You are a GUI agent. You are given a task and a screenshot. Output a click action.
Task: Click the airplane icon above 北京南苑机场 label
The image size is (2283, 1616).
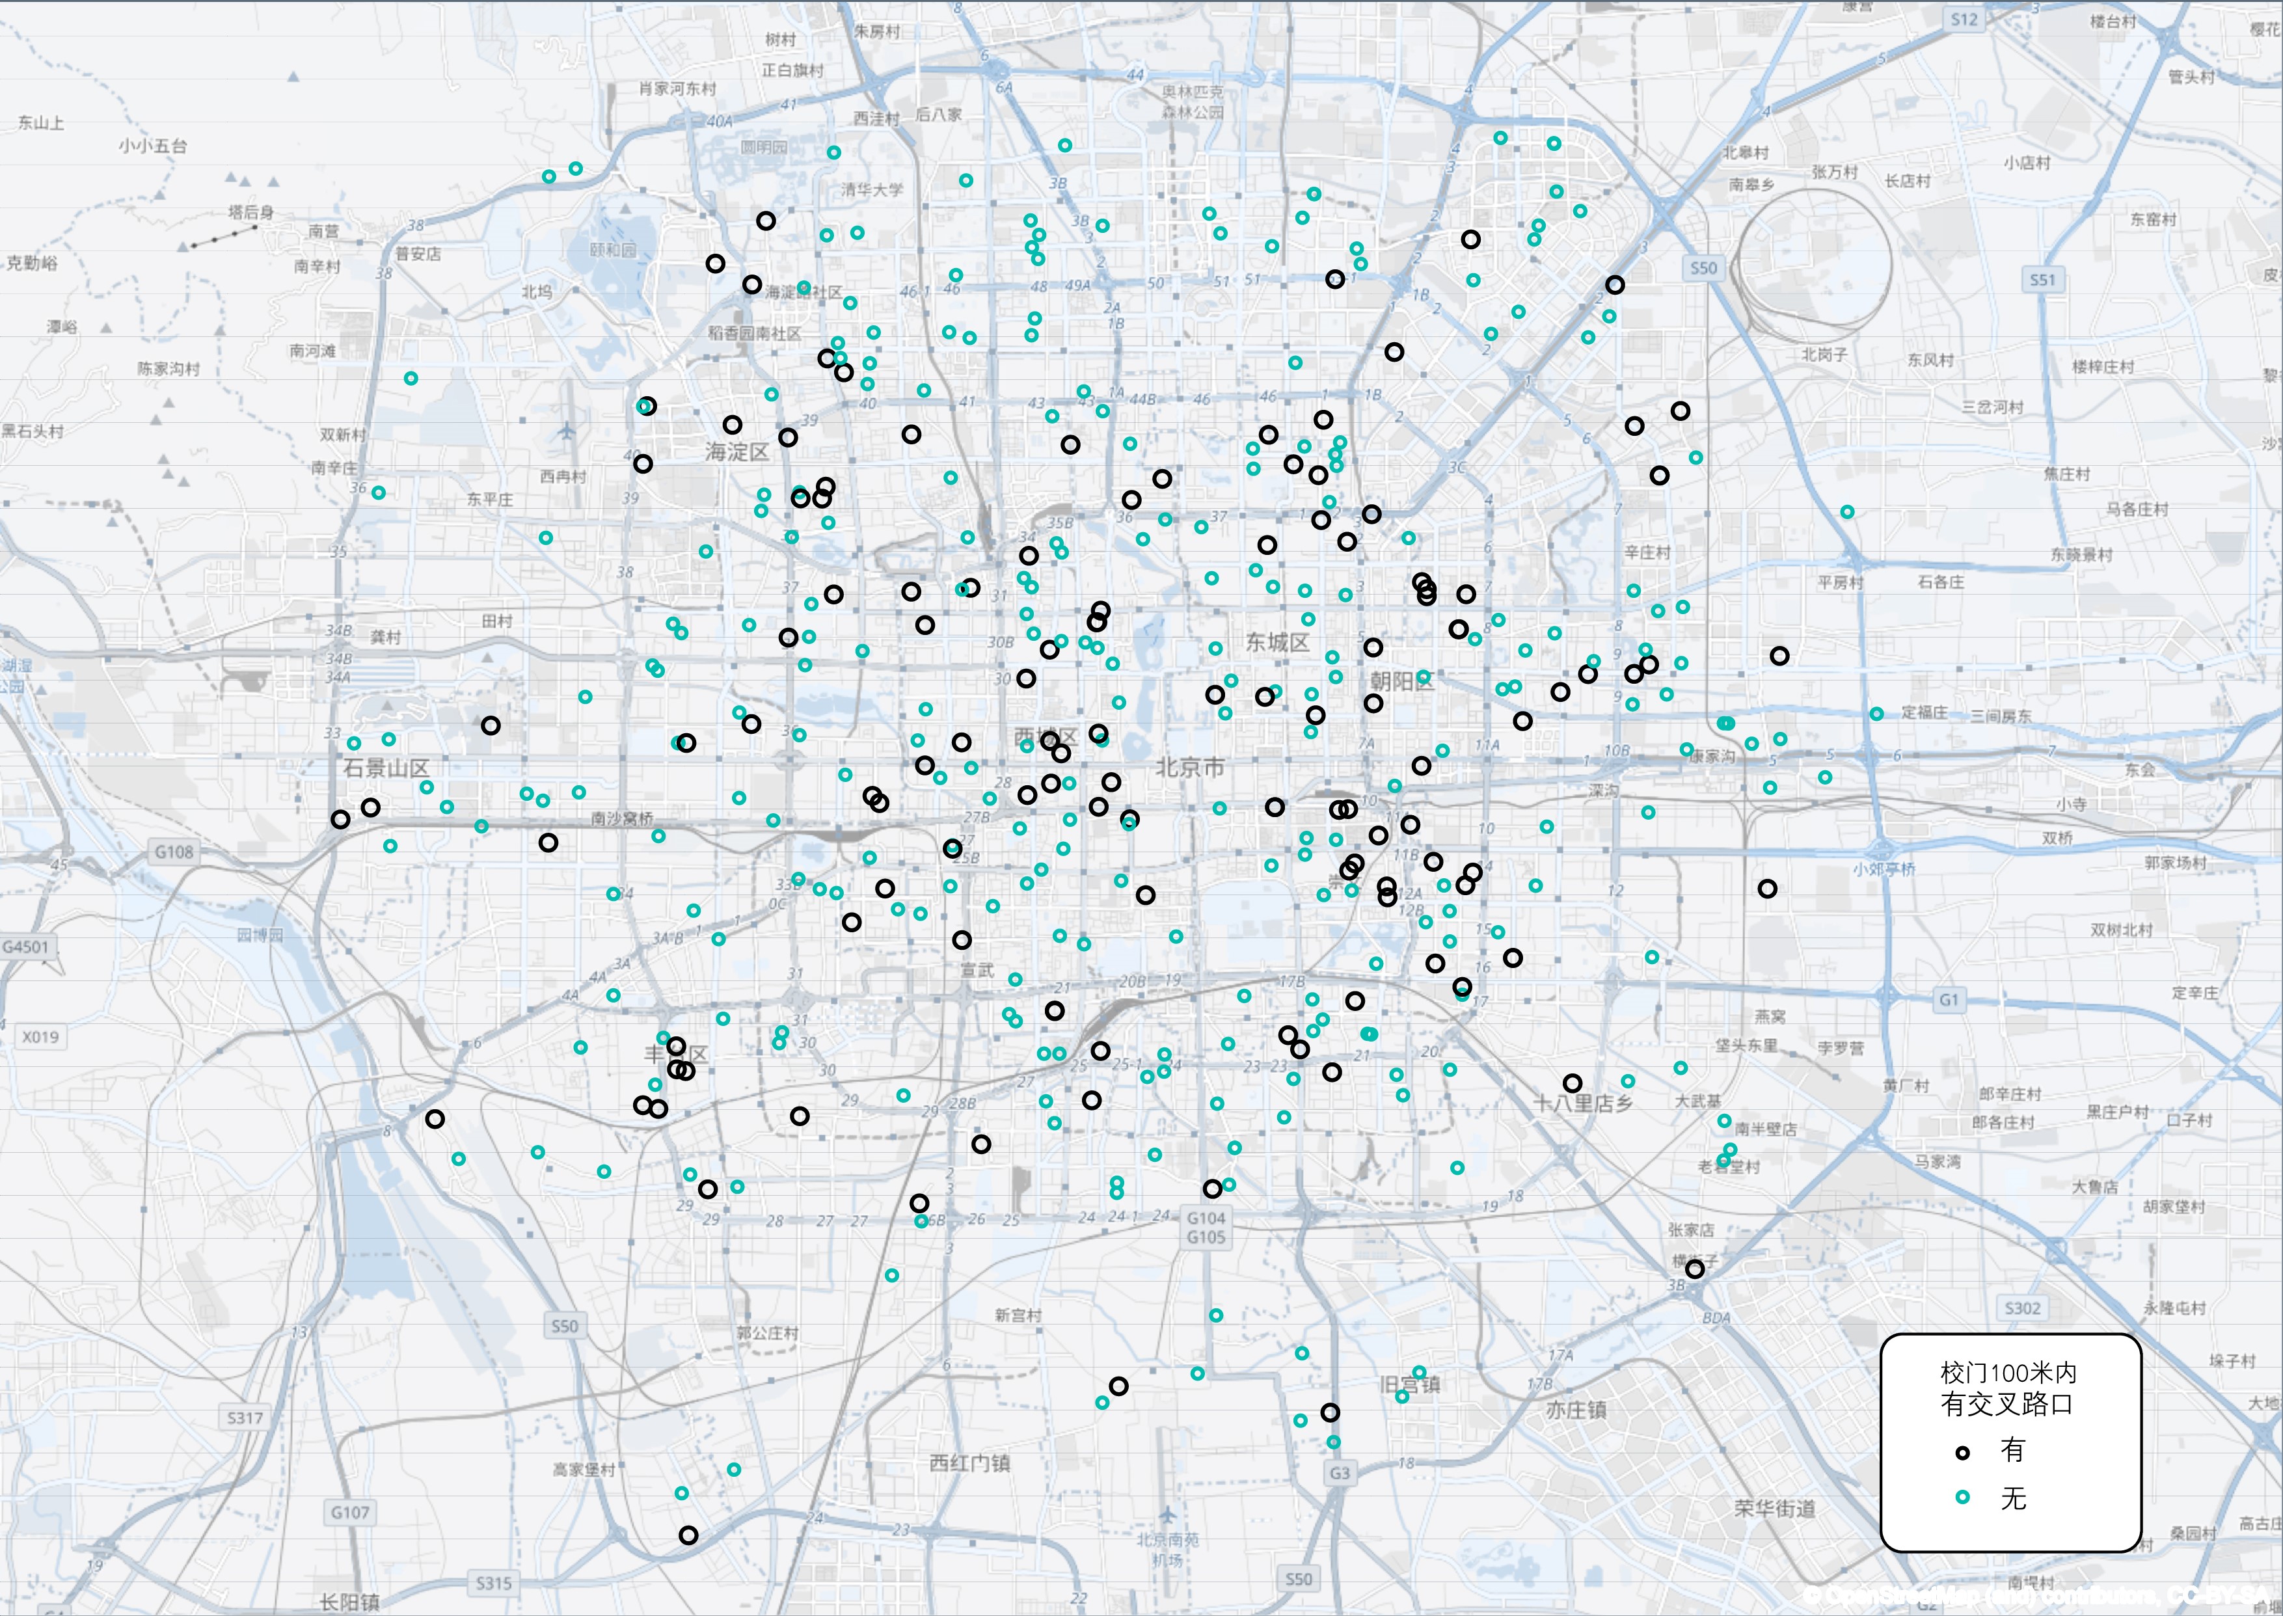tap(1169, 1516)
